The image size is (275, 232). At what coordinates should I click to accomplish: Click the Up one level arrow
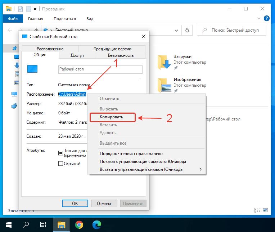coord(36,30)
